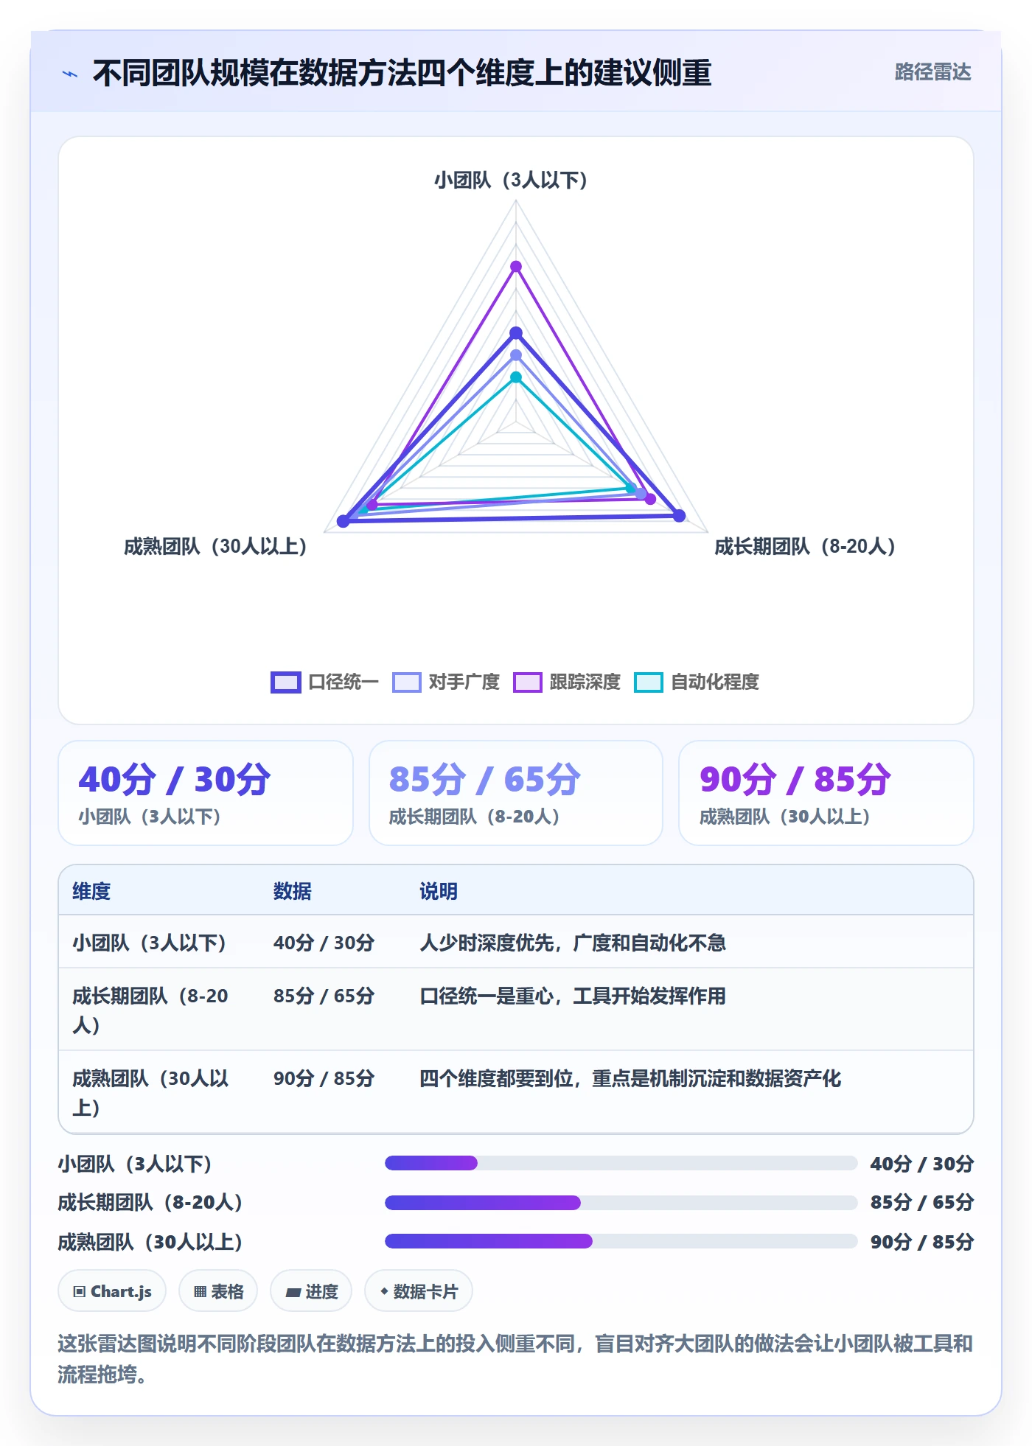Click the 小团队（3人以下）progress bar

click(621, 1163)
